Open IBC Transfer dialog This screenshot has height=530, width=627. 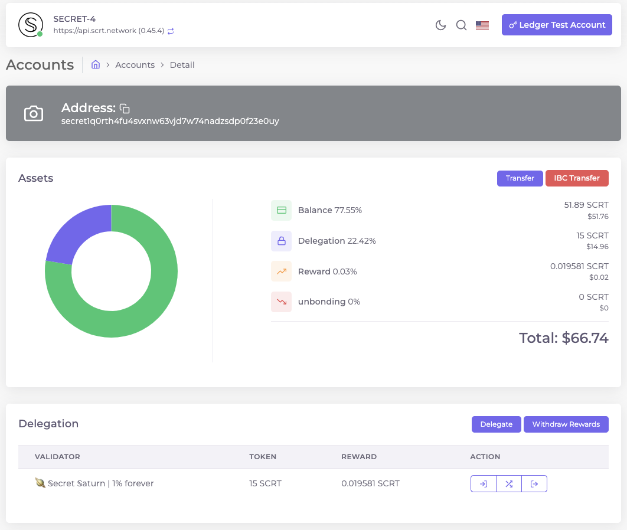pos(577,178)
